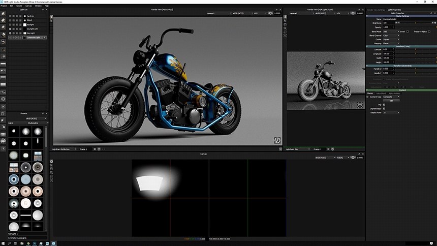Select zoom magnifier tool in HDR Light Studio render view
The width and height of the screenshot is (437, 246).
point(285,28)
